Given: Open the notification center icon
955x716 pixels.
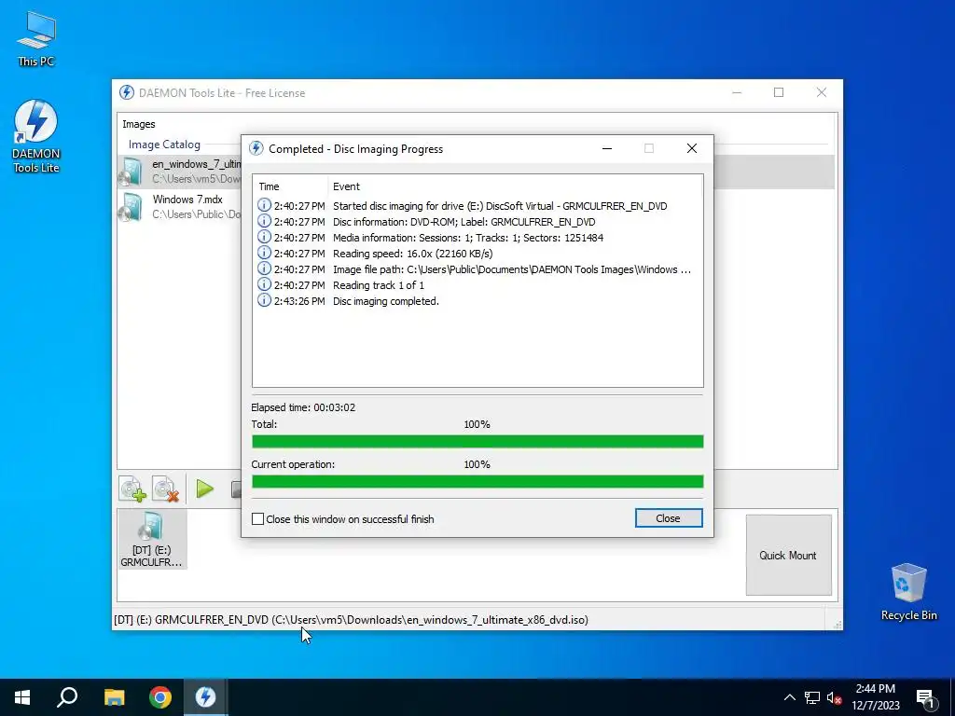Looking at the screenshot, I should coord(925,697).
